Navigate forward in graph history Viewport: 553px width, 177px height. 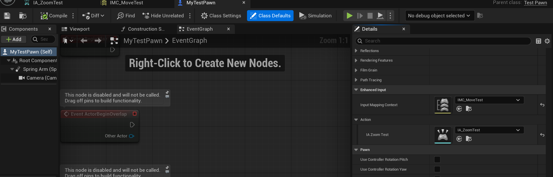[x=98, y=41]
